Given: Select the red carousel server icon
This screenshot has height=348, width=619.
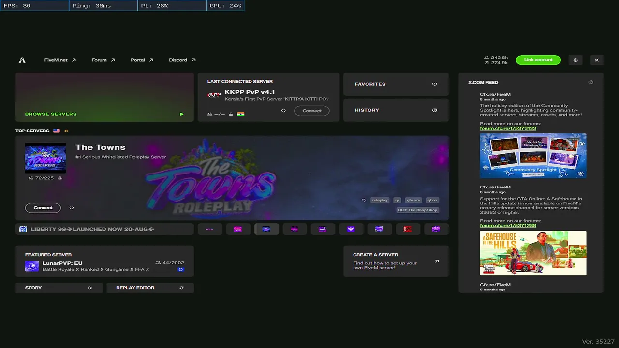Looking at the screenshot, I should (x=408, y=229).
